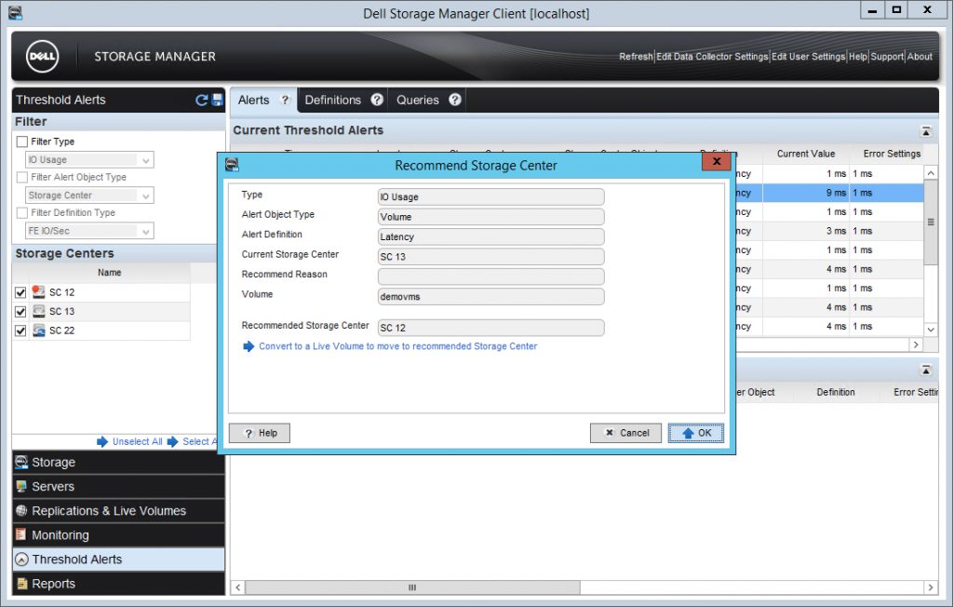This screenshot has height=607, width=953.
Task: Refresh Threshold Alerts with circular arrow icon
Action: pyautogui.click(x=202, y=101)
